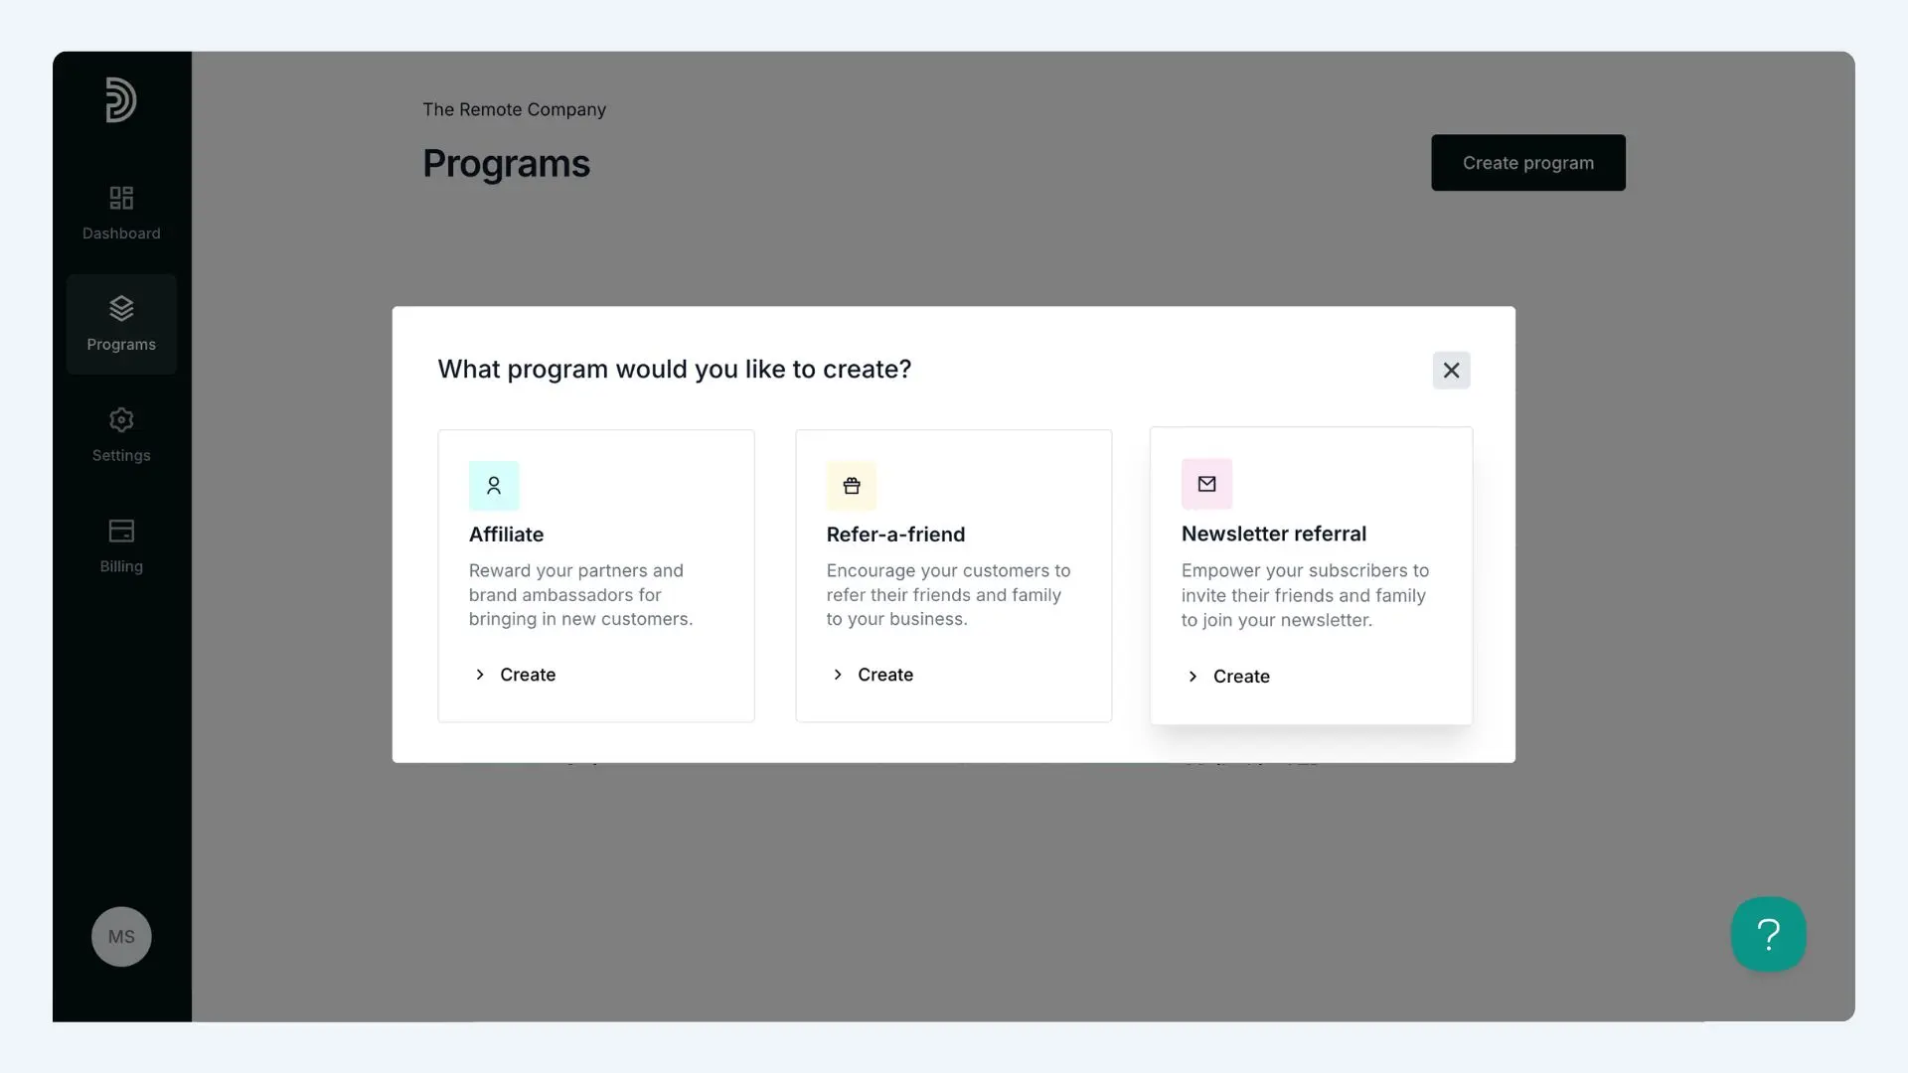
Task: Click chevron beside Refer-a-friend Create
Action: [838, 675]
